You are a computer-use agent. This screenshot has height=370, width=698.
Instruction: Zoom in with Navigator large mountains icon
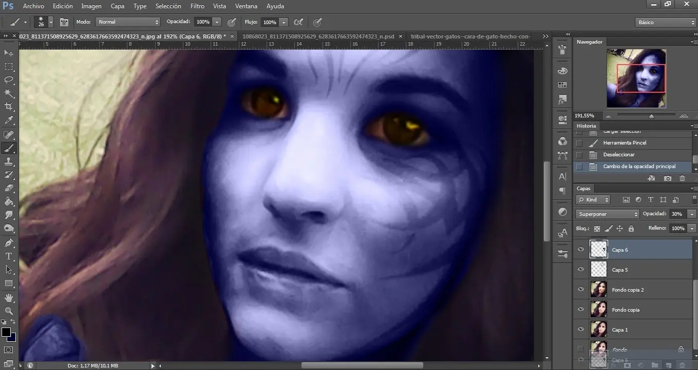point(683,116)
